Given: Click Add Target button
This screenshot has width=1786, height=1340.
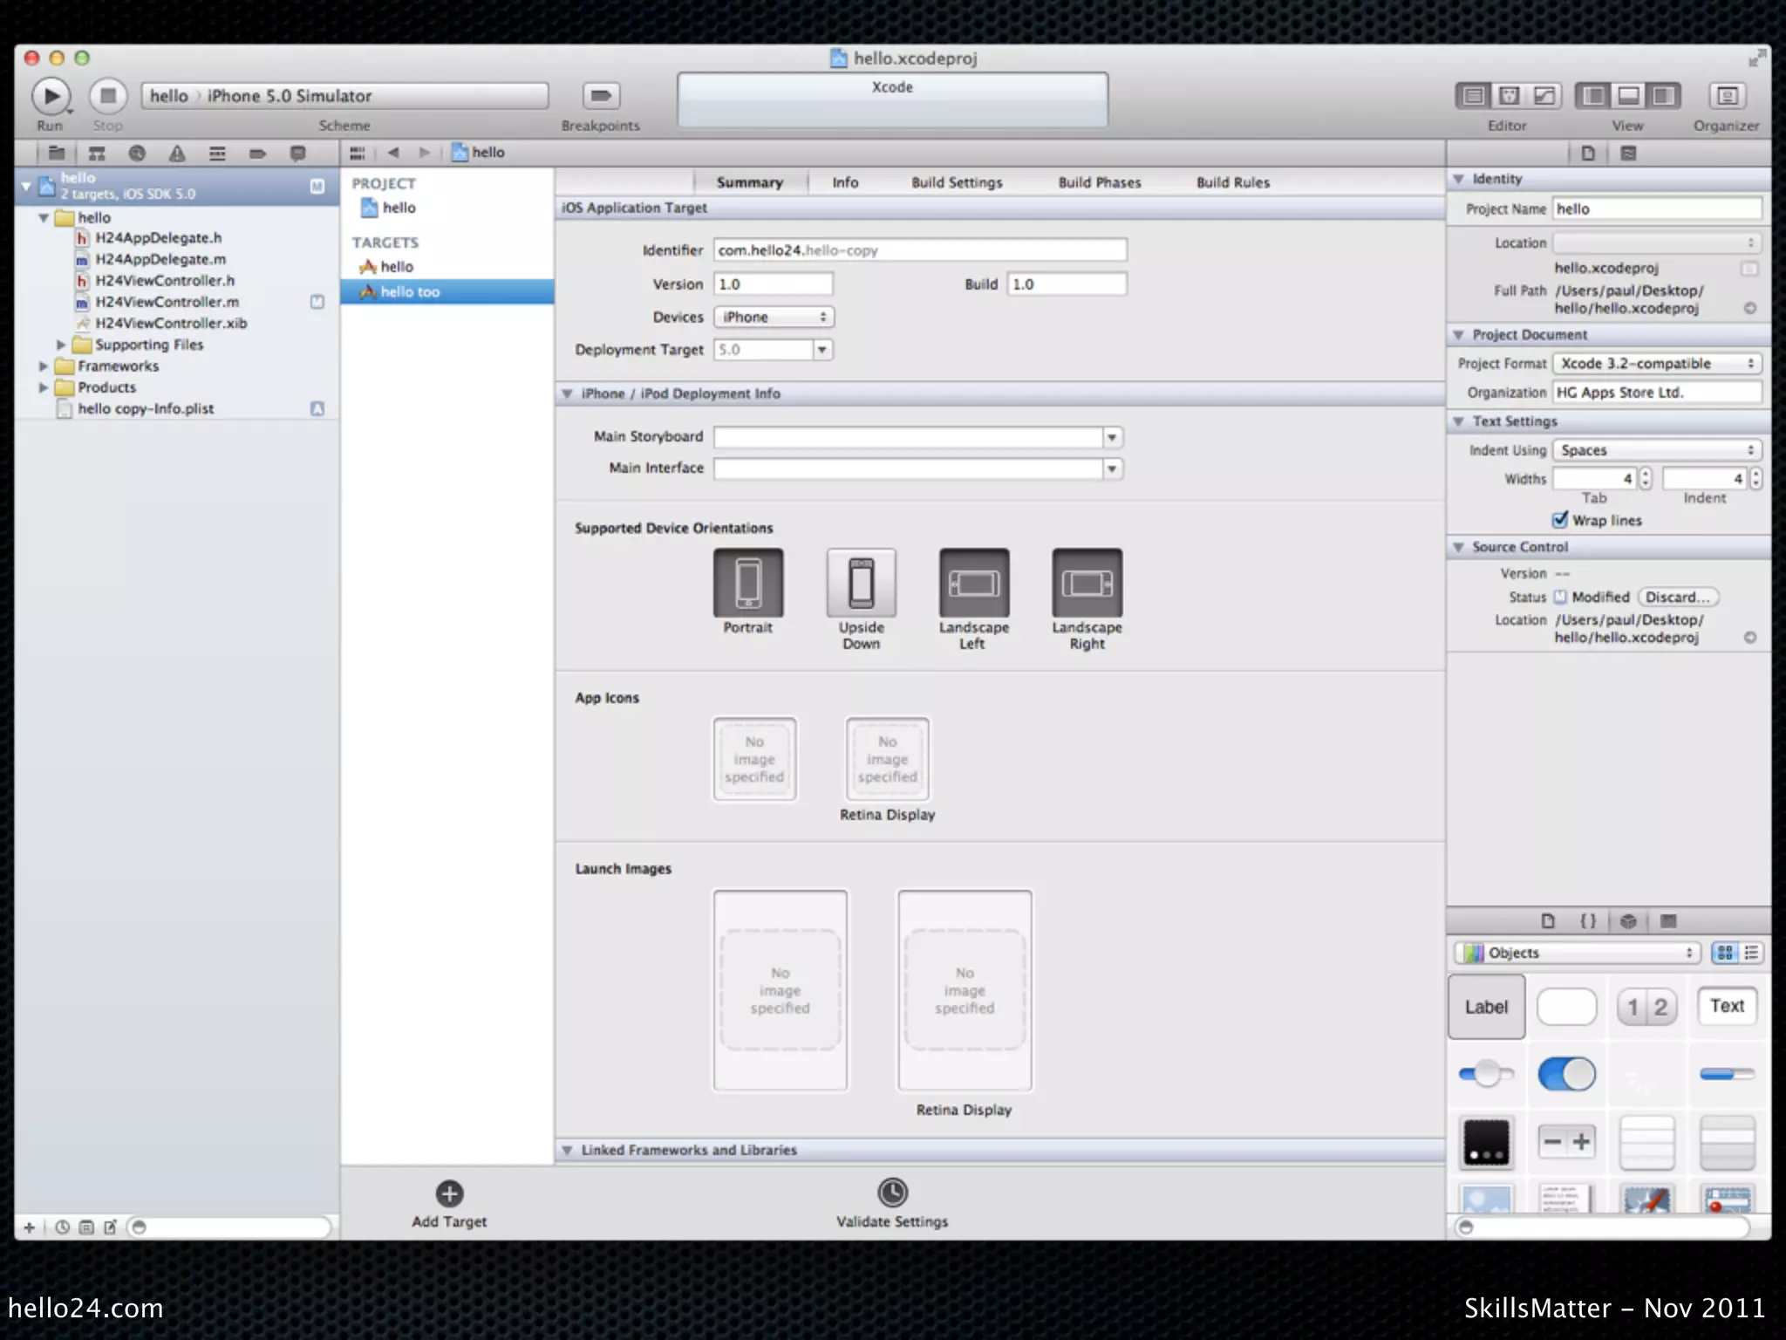Looking at the screenshot, I should pos(449,1193).
